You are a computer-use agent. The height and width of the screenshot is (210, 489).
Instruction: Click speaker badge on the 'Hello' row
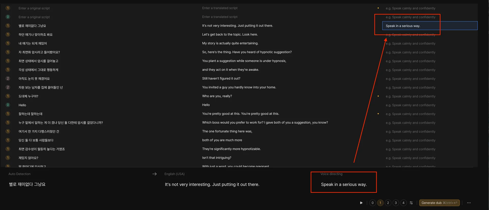8,105
